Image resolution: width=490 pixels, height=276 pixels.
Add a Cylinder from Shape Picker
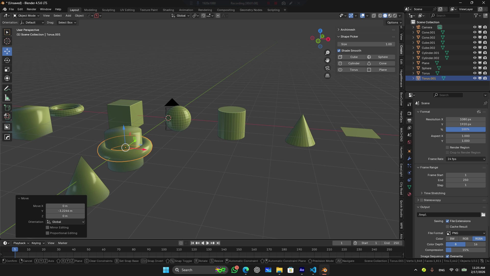point(351,63)
